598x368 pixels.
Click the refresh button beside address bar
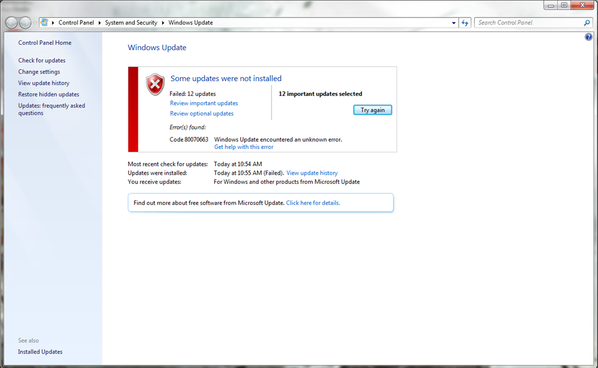465,23
